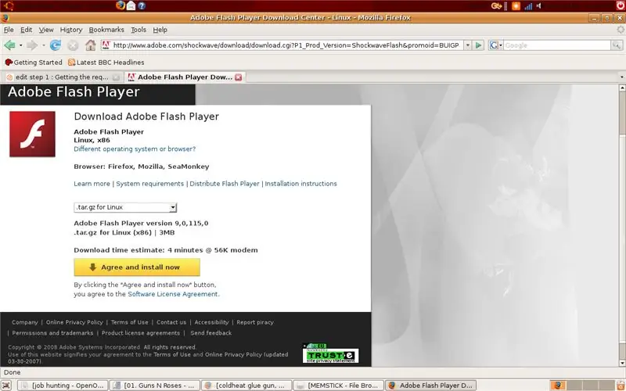Viewport: 626px width, 391px height.
Task: Click the red power/quit icon
Action: coord(621,5)
